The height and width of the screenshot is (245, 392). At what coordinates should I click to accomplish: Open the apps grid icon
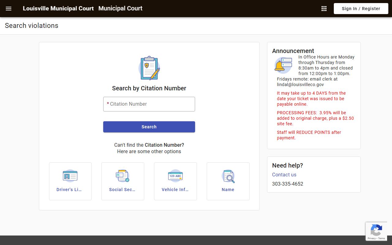click(324, 9)
